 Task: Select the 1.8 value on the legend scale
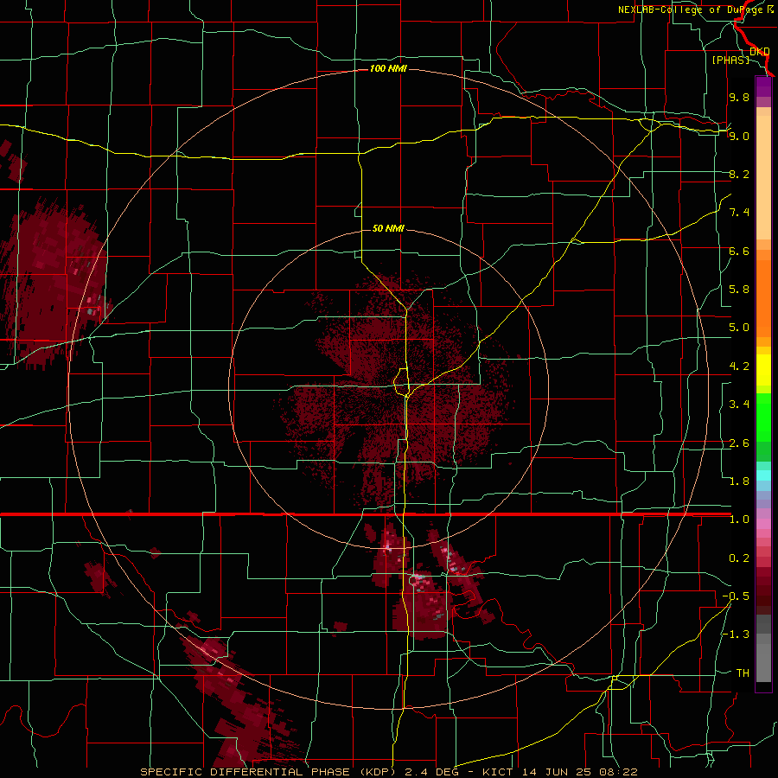click(739, 481)
